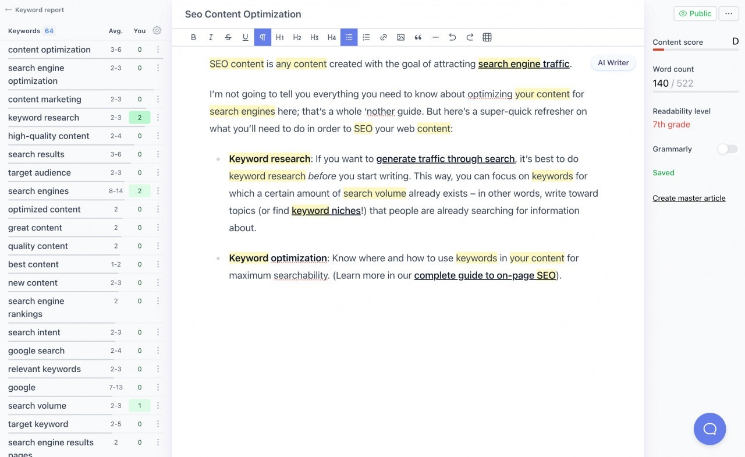
Task: Insert an image from the toolbar
Action: pyautogui.click(x=400, y=37)
